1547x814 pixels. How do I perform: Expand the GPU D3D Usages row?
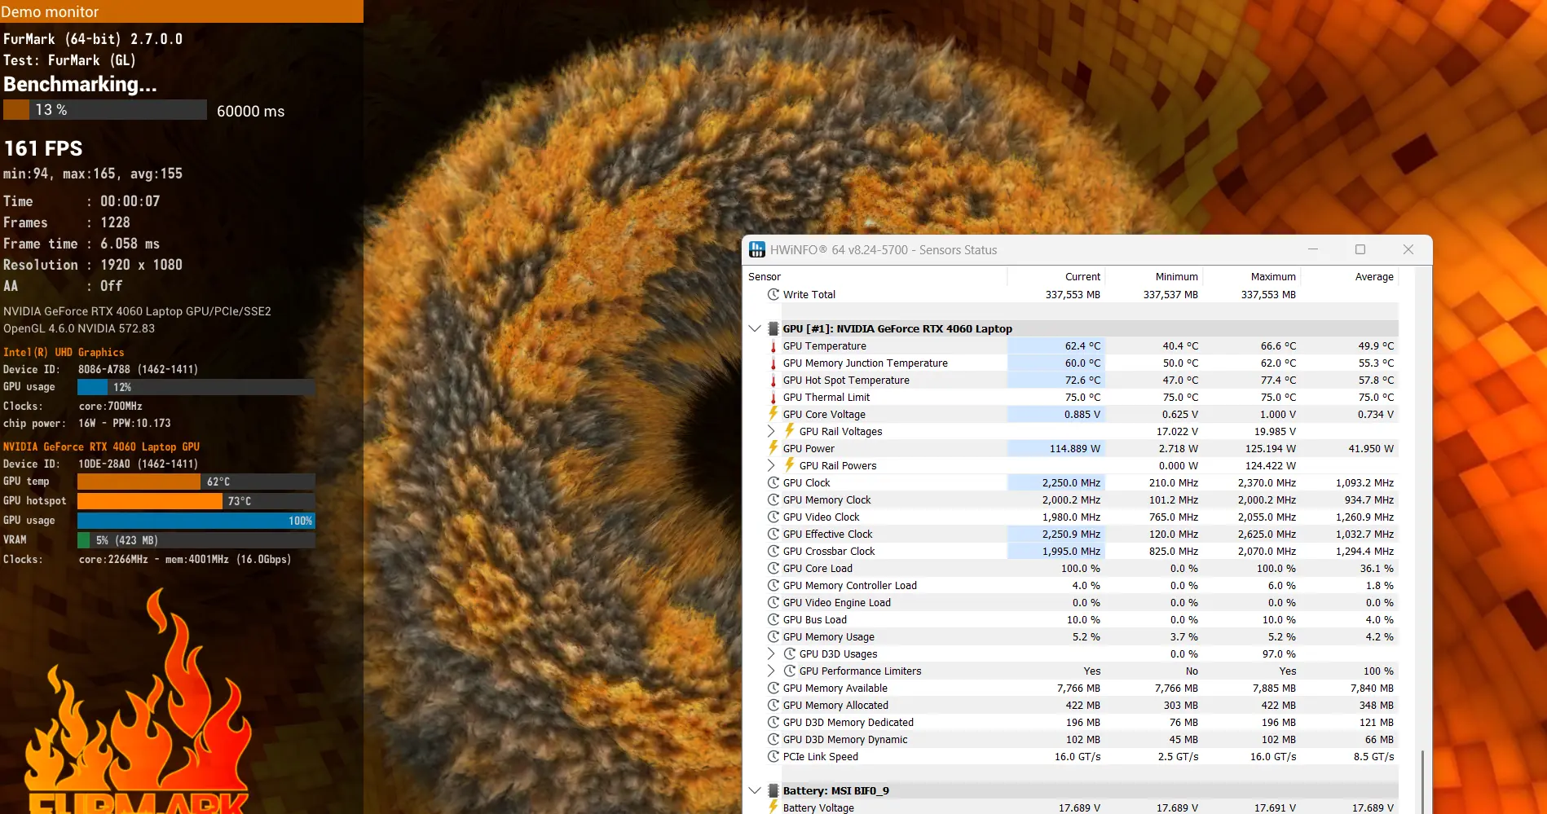pyautogui.click(x=771, y=653)
